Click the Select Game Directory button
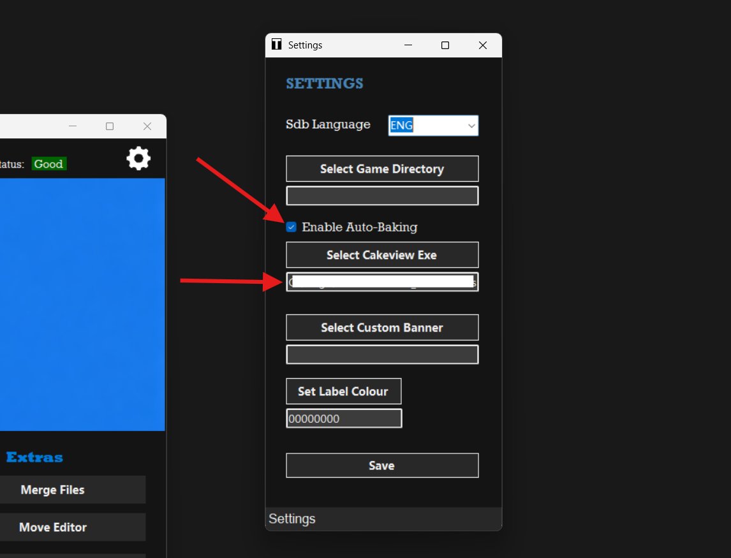Screen dimensions: 731x558 point(381,168)
